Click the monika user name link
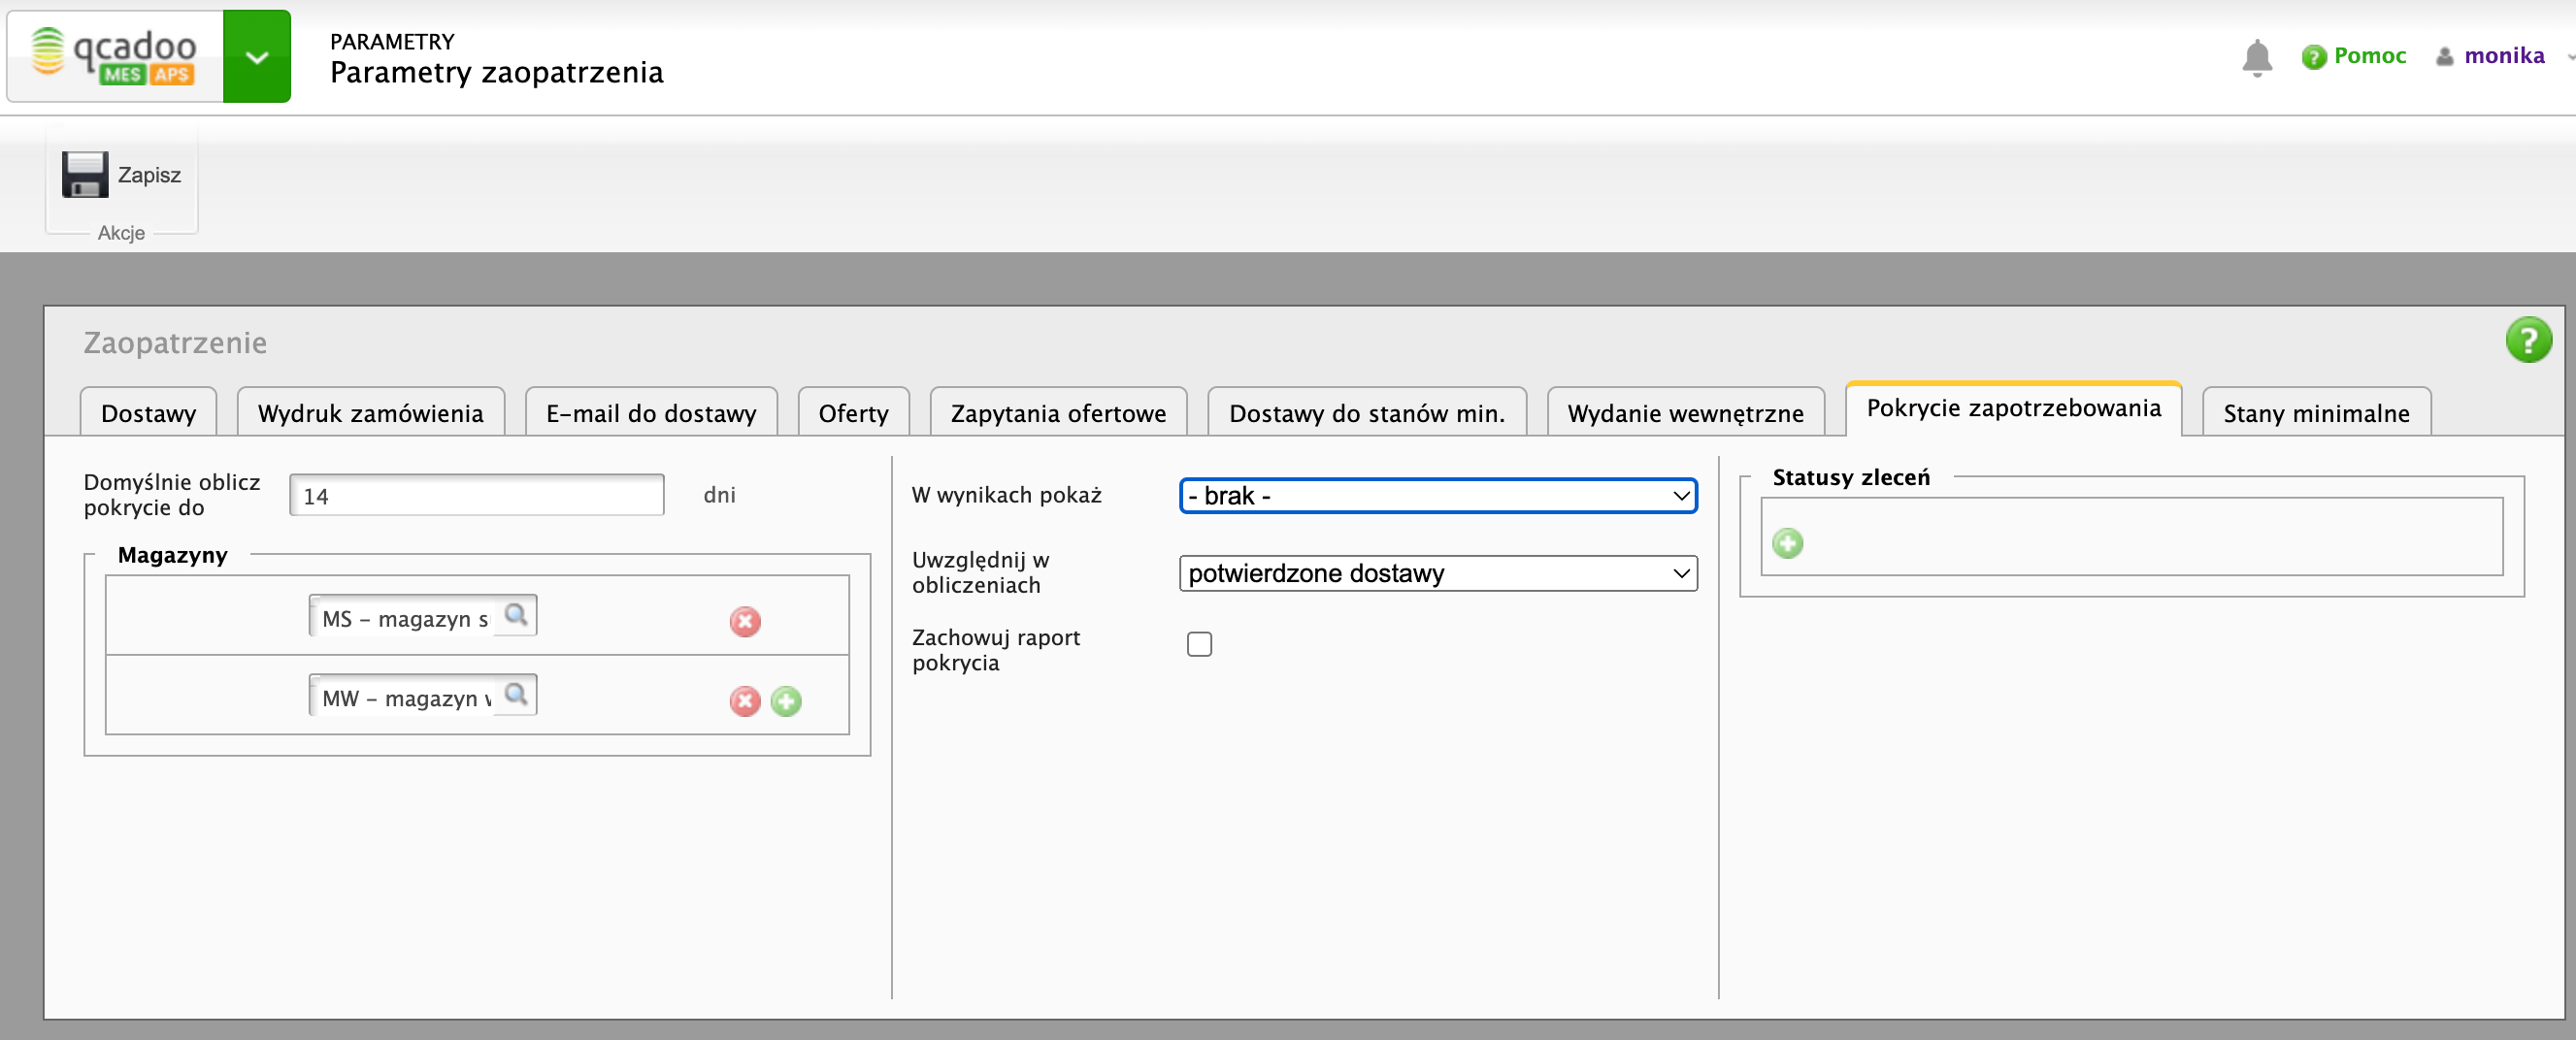 (2504, 56)
